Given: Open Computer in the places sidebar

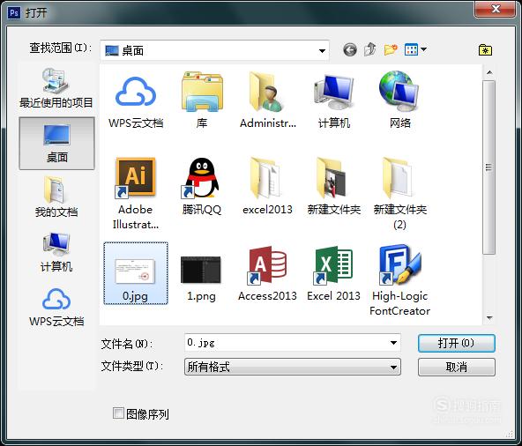Looking at the screenshot, I should [56, 252].
